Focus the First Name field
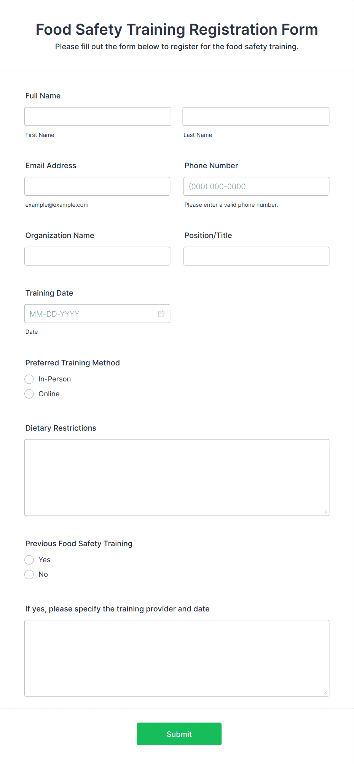The width and height of the screenshot is (354, 764). pyautogui.click(x=98, y=116)
